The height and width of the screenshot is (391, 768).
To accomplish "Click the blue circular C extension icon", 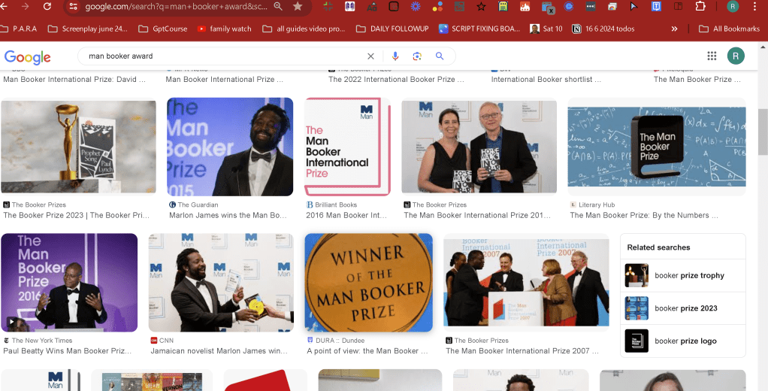I will pyautogui.click(x=569, y=6).
